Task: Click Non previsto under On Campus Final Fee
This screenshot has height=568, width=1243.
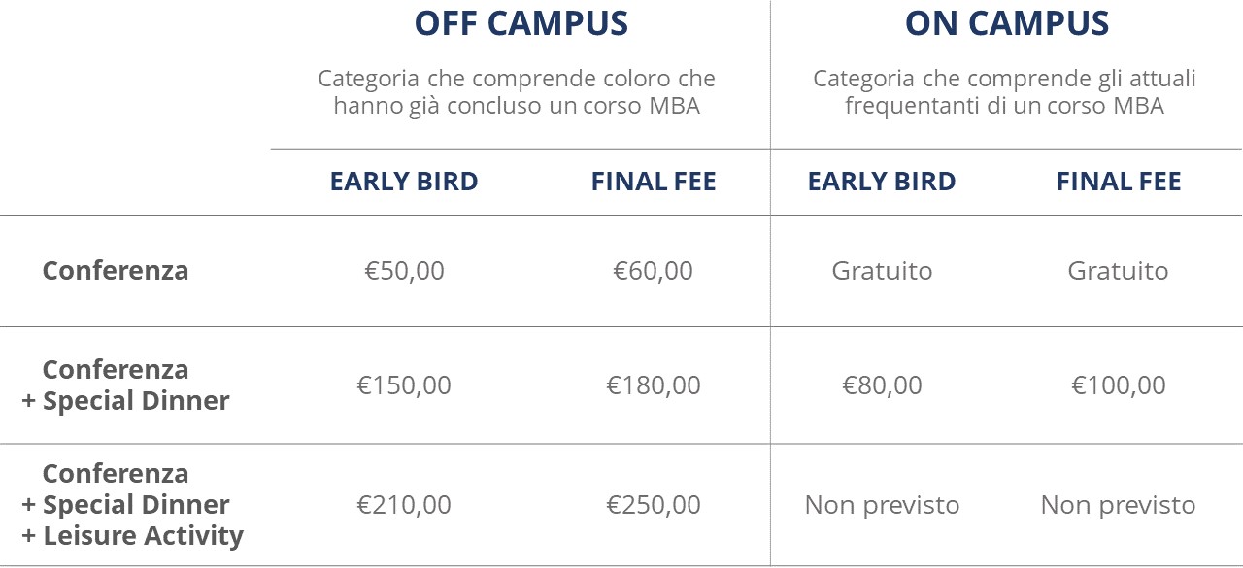Action: pyautogui.click(x=1119, y=505)
